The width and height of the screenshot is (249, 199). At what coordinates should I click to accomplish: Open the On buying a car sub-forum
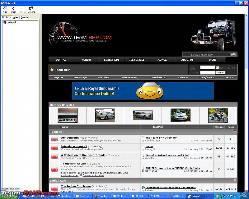(90, 173)
